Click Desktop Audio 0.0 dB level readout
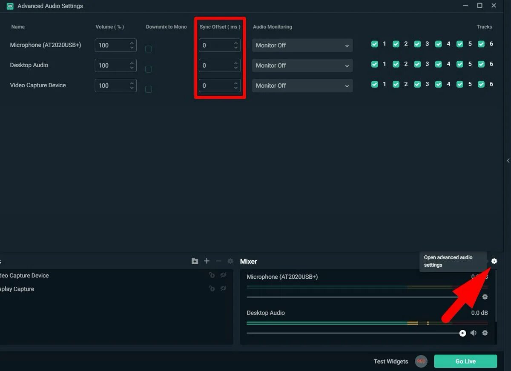Screen dimensions: 511x371 click(479, 313)
